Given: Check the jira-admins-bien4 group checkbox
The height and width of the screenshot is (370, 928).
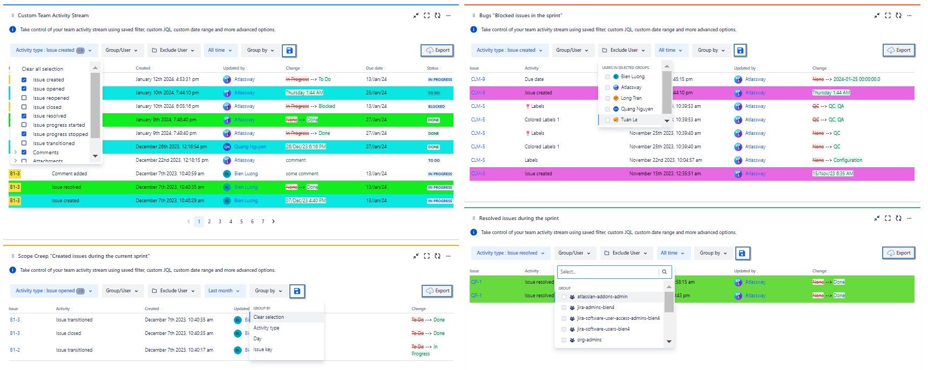Looking at the screenshot, I should pyautogui.click(x=564, y=307).
